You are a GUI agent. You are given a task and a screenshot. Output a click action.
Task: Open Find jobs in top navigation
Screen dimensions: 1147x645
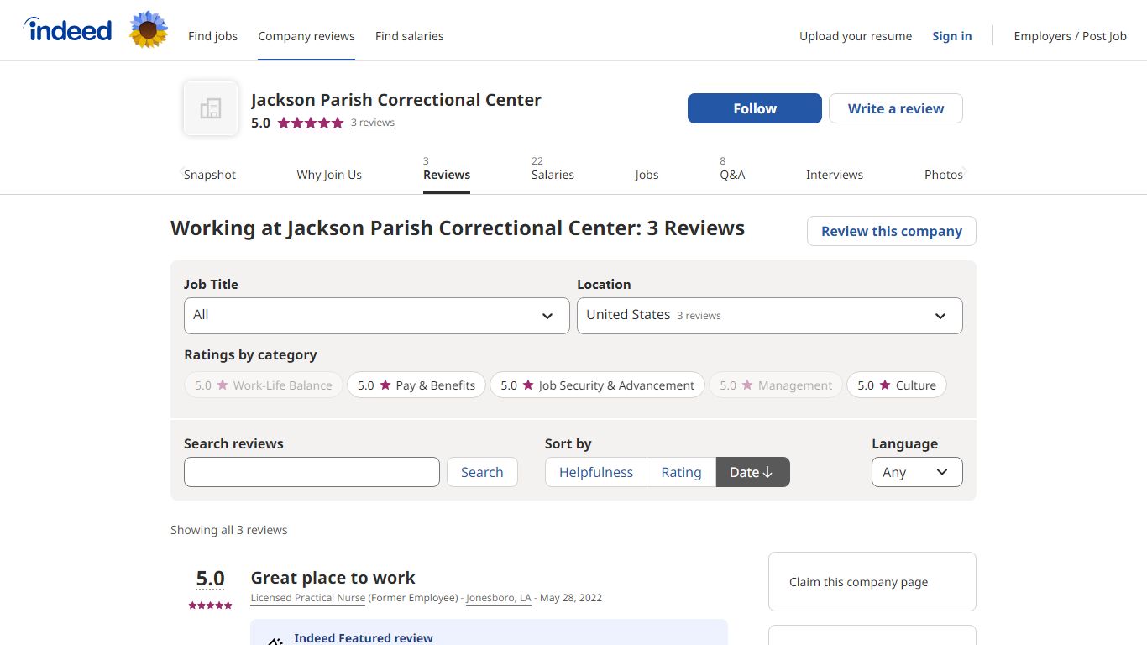(x=212, y=36)
